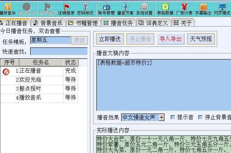Select task row 整点报时
231x153 pixels.
tap(39, 89)
